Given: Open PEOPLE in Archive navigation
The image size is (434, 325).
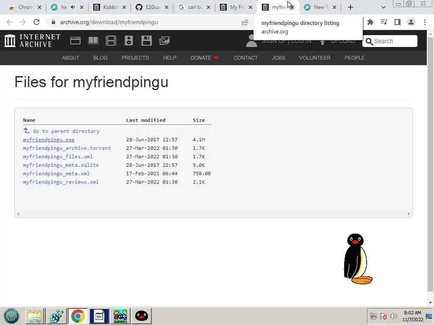Looking at the screenshot, I should 355,58.
